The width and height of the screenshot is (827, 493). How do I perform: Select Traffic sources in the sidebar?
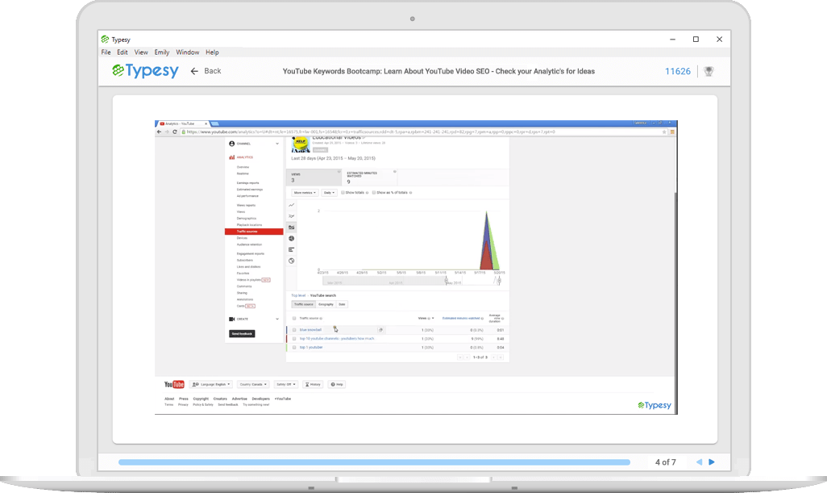click(254, 232)
